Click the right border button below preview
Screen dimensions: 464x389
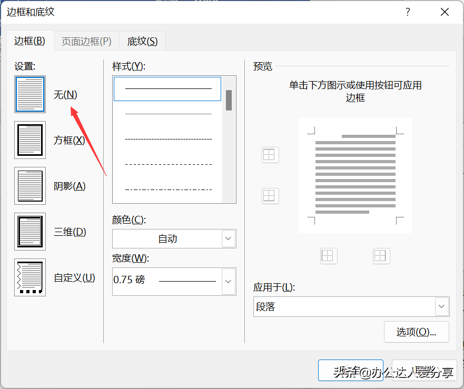point(381,256)
